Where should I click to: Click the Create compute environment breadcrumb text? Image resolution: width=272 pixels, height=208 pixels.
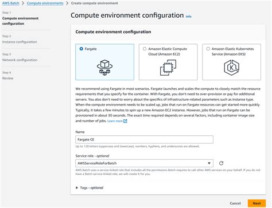tap(95, 3)
